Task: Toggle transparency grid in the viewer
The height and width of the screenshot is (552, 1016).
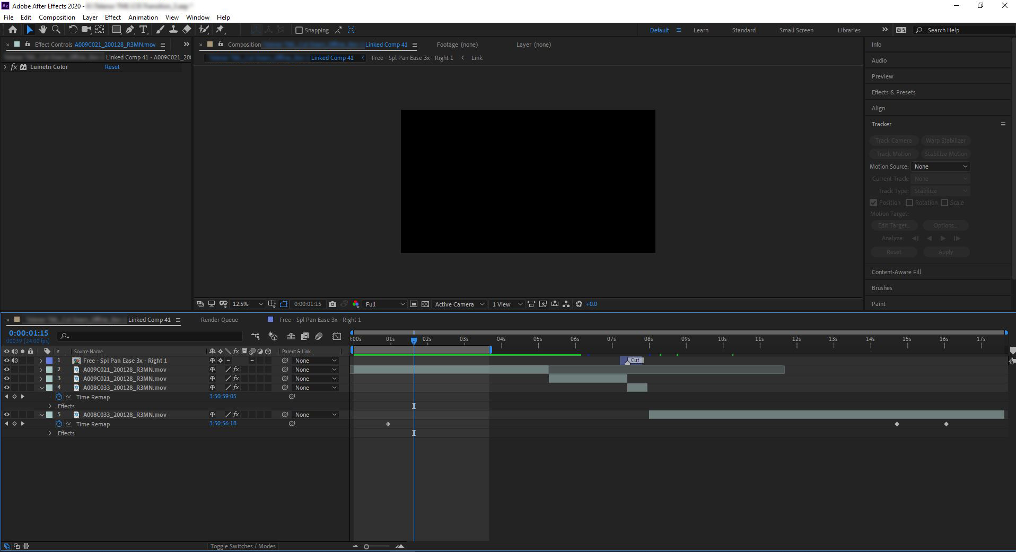Action: [x=426, y=304]
